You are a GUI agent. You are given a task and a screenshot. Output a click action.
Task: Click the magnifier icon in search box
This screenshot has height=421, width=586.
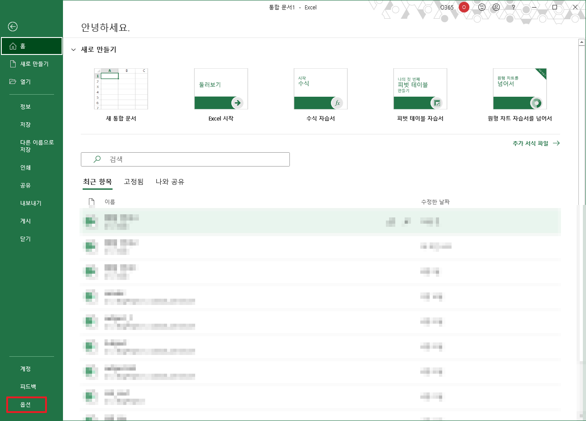tap(97, 159)
